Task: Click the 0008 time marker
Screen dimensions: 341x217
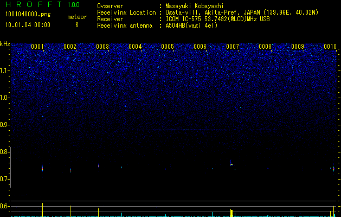Action: (x=265, y=47)
